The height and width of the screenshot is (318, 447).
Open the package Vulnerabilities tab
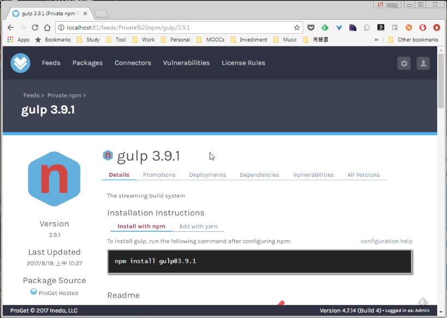click(313, 175)
